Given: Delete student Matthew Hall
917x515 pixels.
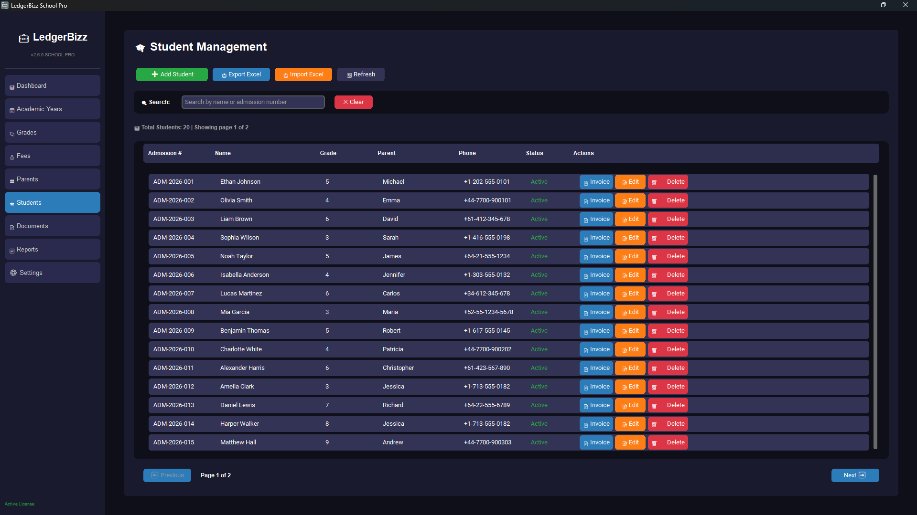Looking at the screenshot, I should pyautogui.click(x=668, y=442).
